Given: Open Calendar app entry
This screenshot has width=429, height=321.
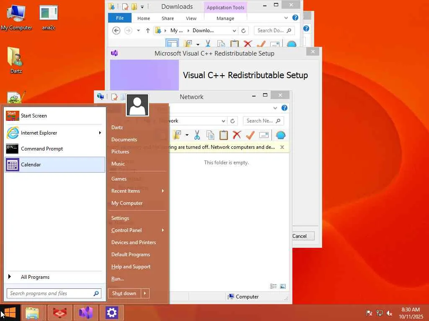Looking at the screenshot, I should (55, 165).
